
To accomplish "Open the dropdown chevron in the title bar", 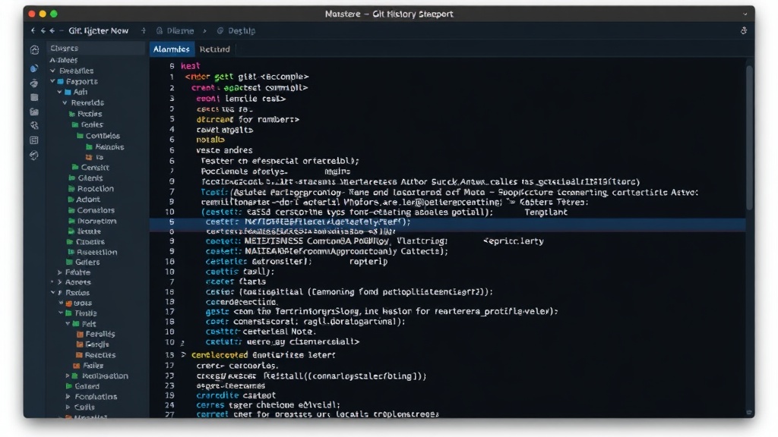I will click(745, 14).
